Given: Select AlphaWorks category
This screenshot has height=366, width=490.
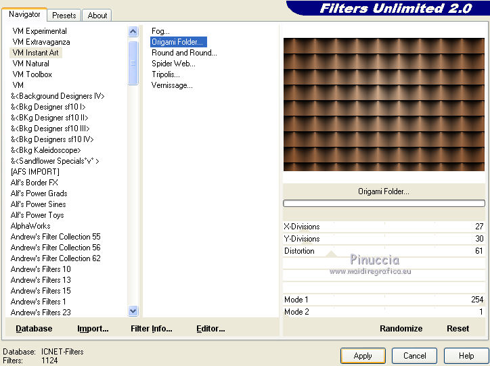Looking at the screenshot, I should (x=30, y=226).
